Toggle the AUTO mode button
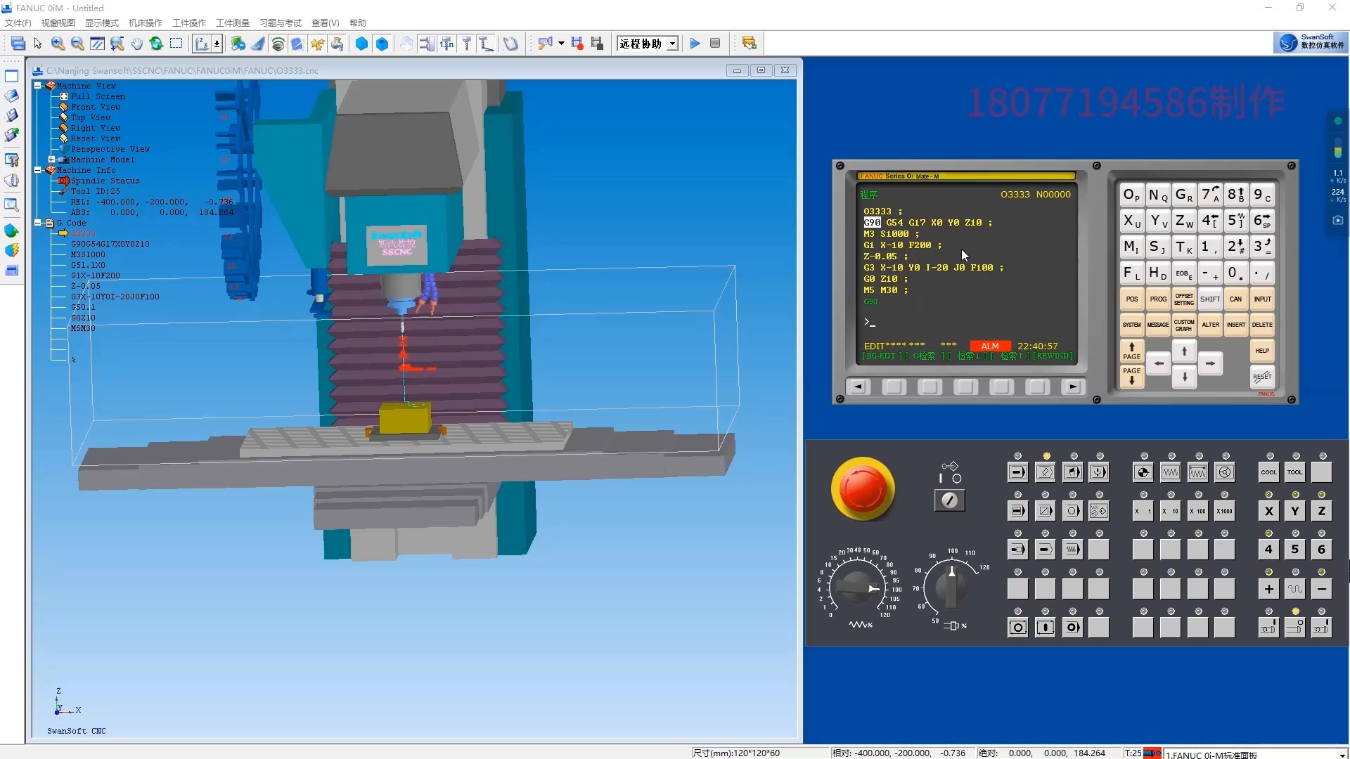1350x759 pixels. [1017, 472]
